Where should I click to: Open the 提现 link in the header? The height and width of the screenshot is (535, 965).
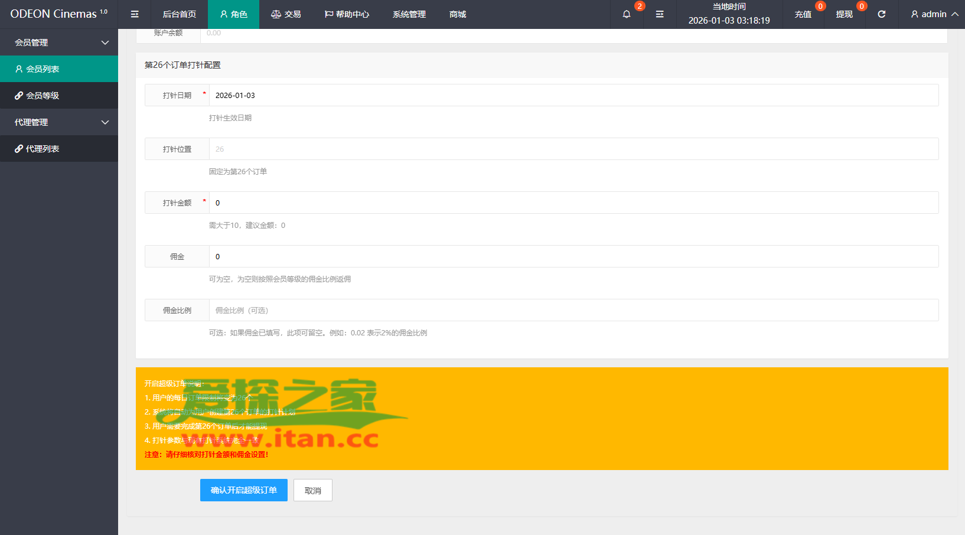845,14
